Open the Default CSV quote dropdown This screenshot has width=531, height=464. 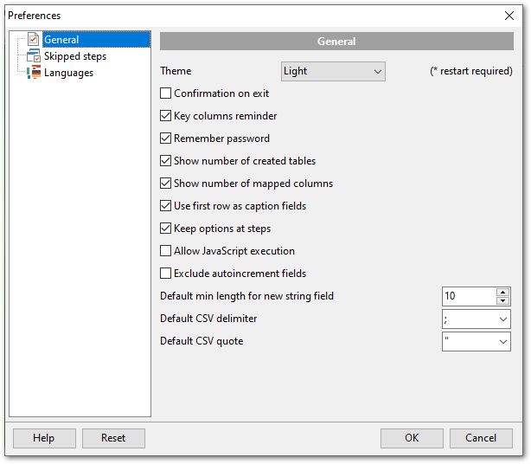[502, 342]
